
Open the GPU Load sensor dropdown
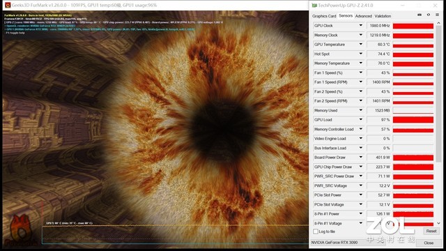(x=361, y=120)
